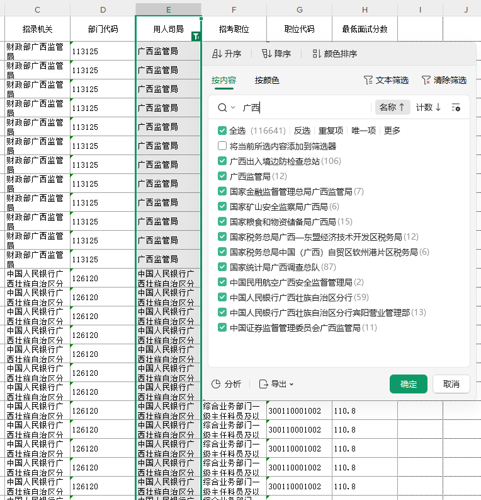Confirm the filter with 确定
This screenshot has width=481, height=500.
pos(409,384)
